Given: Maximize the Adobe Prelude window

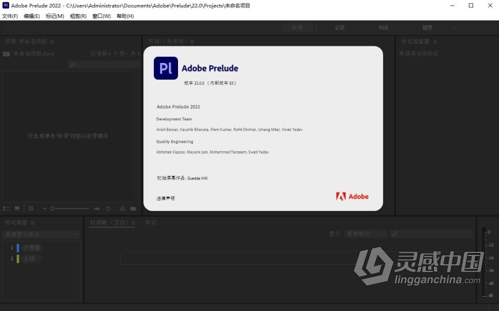Looking at the screenshot, I should (x=471, y=6).
